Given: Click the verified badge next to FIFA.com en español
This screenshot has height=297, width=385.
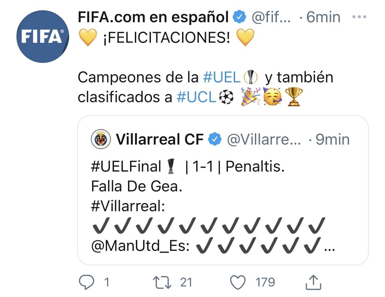Looking at the screenshot, I should click(x=240, y=16).
